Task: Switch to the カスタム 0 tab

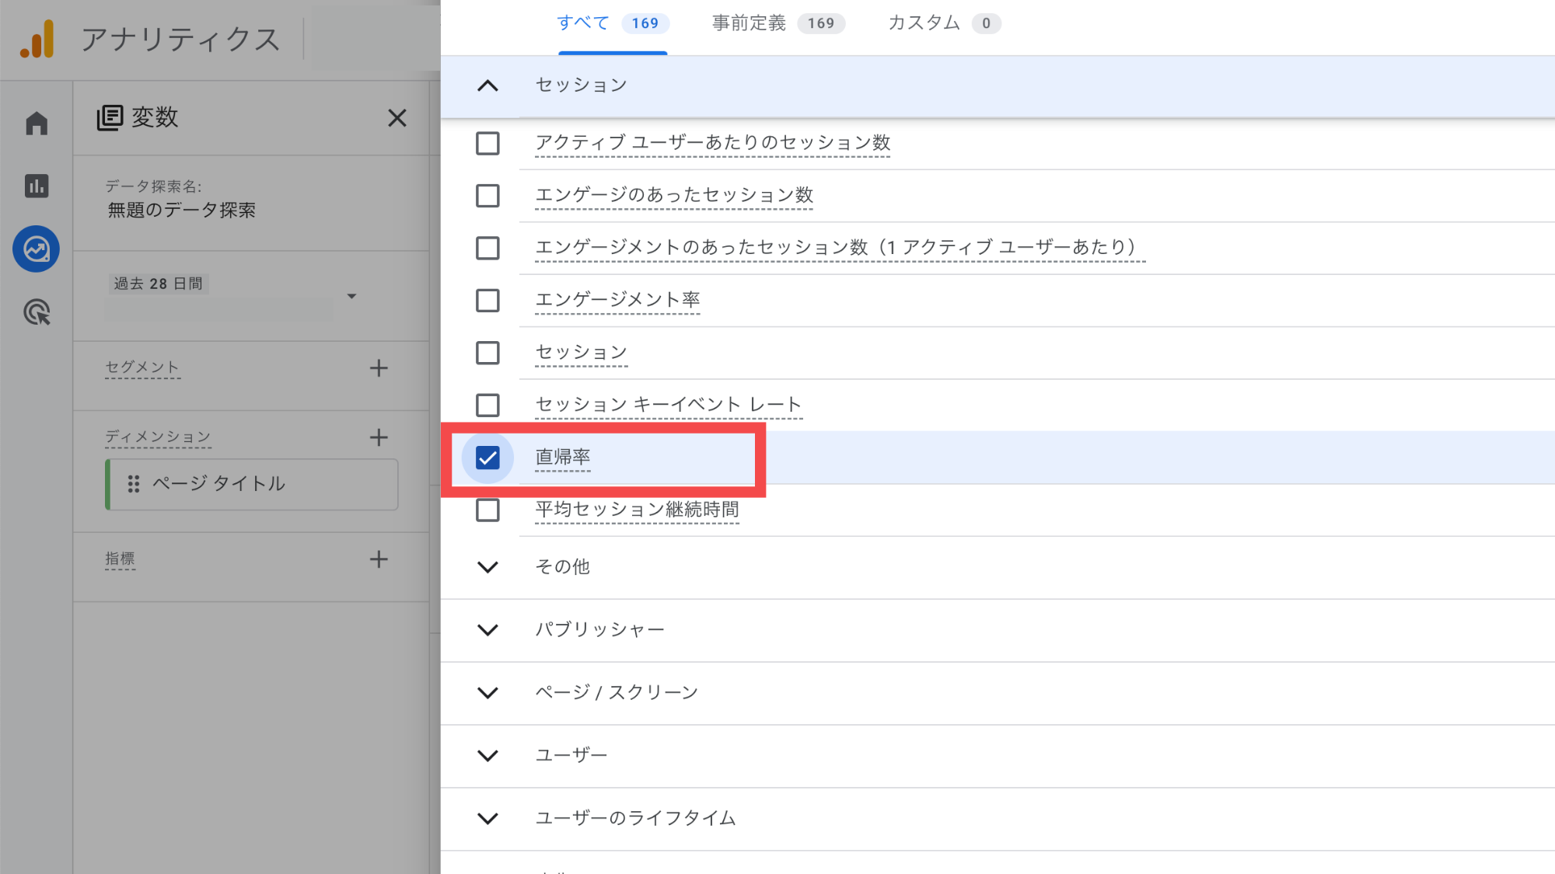Action: click(944, 23)
